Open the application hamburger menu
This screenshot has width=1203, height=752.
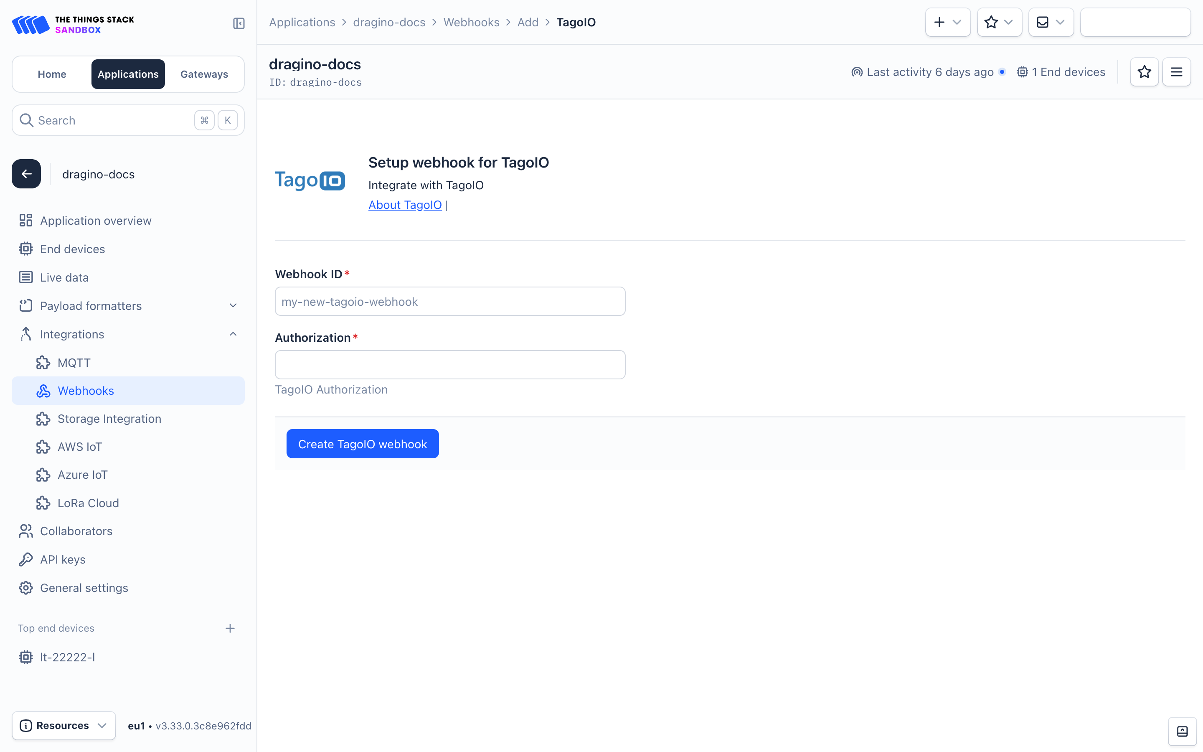pos(1177,72)
